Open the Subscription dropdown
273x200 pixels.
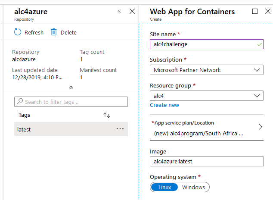click(x=207, y=70)
